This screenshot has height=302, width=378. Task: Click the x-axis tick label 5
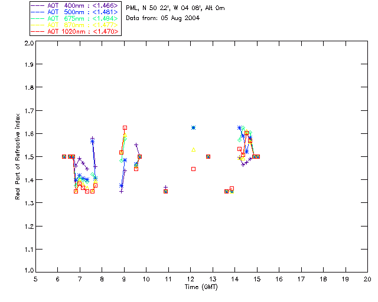35,279
